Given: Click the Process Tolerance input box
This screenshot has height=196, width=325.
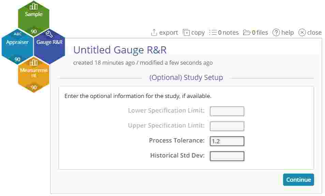Looking at the screenshot, I should tap(227, 141).
